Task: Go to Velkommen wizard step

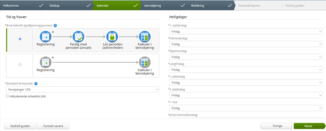Action: pyautogui.click(x=23, y=6)
